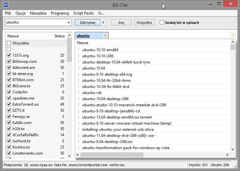This screenshot has height=171, width=240.
Task: Click the site list scroll down arrow
Action: 69,156
